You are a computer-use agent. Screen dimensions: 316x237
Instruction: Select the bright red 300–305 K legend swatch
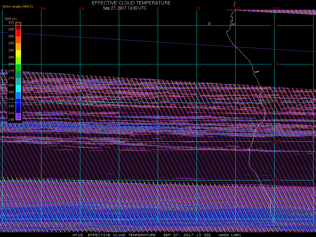18,33
